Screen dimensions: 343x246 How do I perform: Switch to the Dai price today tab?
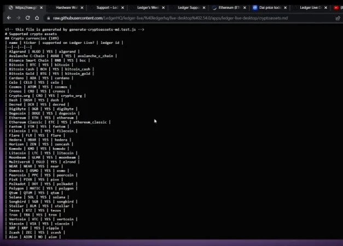tap(270, 8)
